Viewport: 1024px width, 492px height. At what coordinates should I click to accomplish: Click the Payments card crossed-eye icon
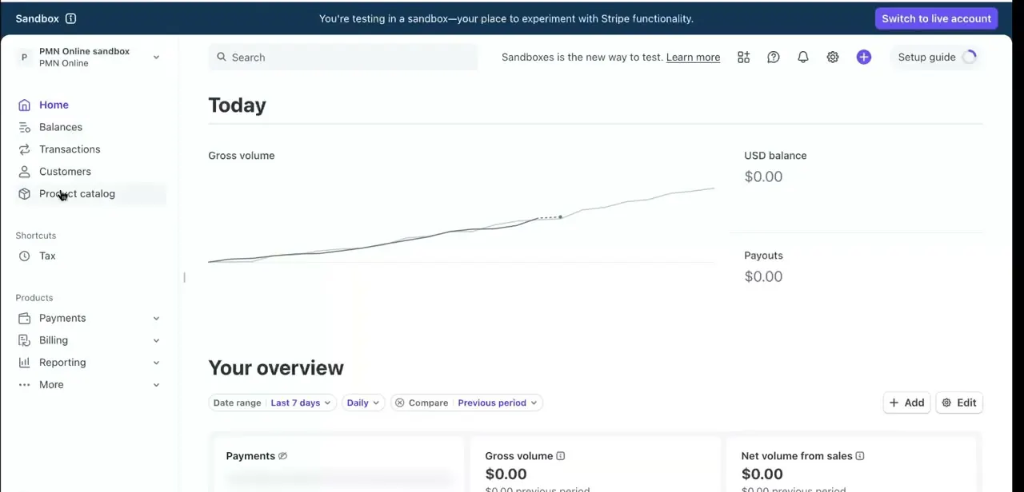[282, 456]
